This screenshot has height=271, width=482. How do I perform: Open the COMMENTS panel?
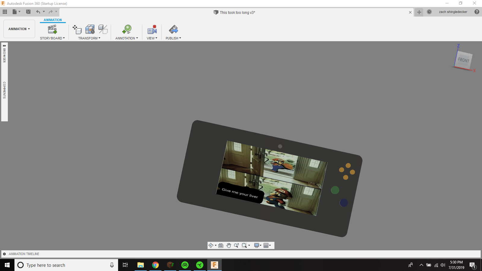point(5,90)
